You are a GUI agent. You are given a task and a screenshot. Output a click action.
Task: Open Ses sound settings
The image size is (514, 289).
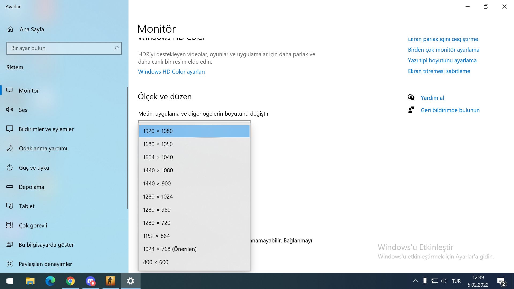click(x=23, y=110)
